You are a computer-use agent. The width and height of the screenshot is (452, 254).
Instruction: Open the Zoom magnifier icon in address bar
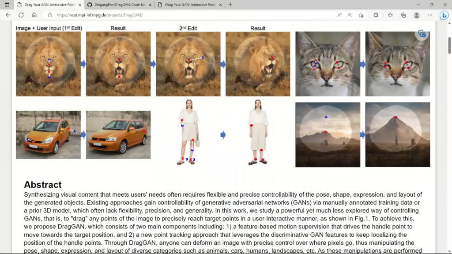pyautogui.click(x=350, y=15)
